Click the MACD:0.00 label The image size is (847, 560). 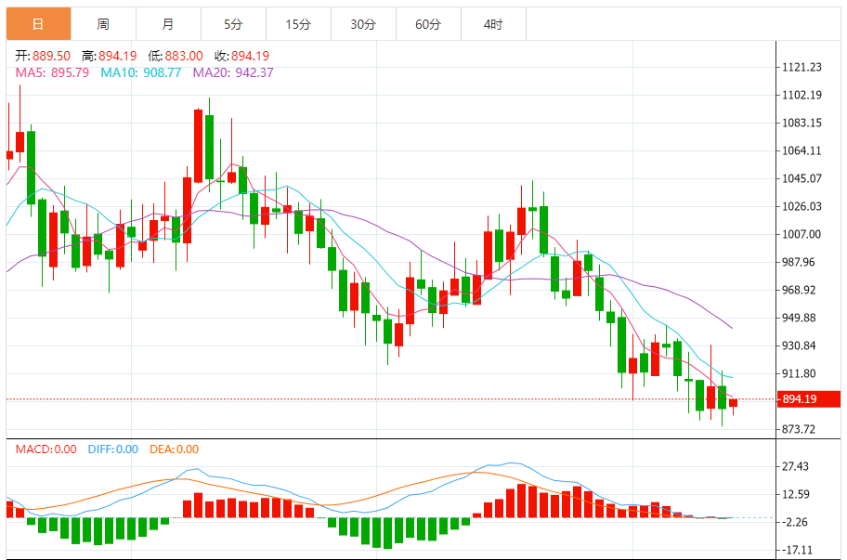click(x=46, y=449)
